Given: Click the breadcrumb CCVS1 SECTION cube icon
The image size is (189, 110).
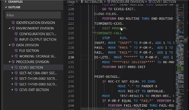Looking at the screenshot, I should point(150,2).
